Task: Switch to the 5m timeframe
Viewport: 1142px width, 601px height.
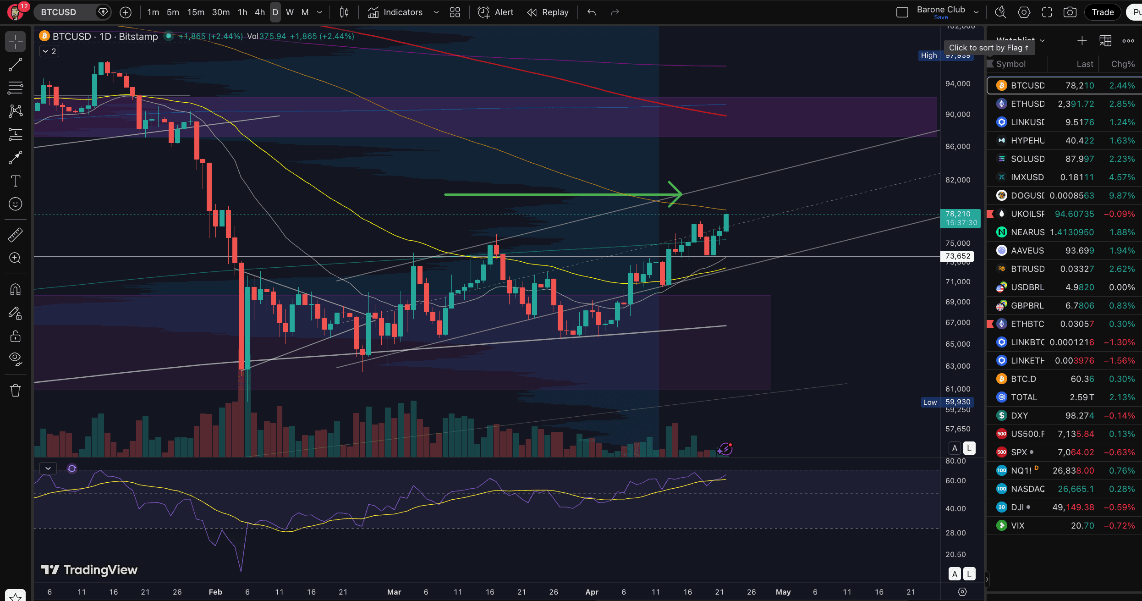Action: click(x=173, y=12)
